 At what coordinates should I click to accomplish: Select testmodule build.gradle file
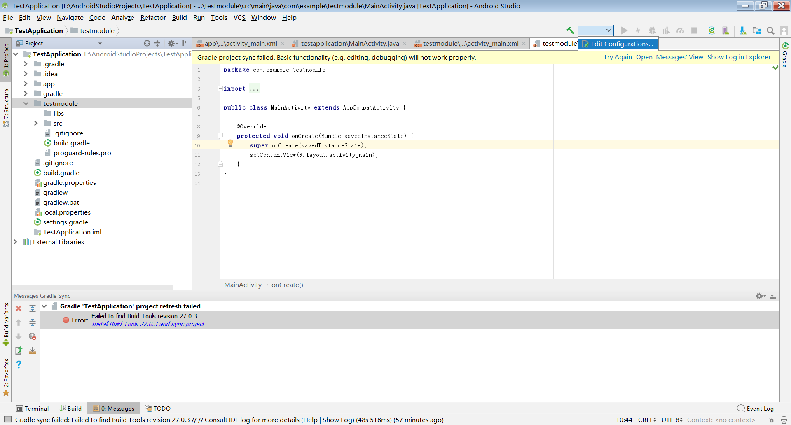[x=67, y=143]
